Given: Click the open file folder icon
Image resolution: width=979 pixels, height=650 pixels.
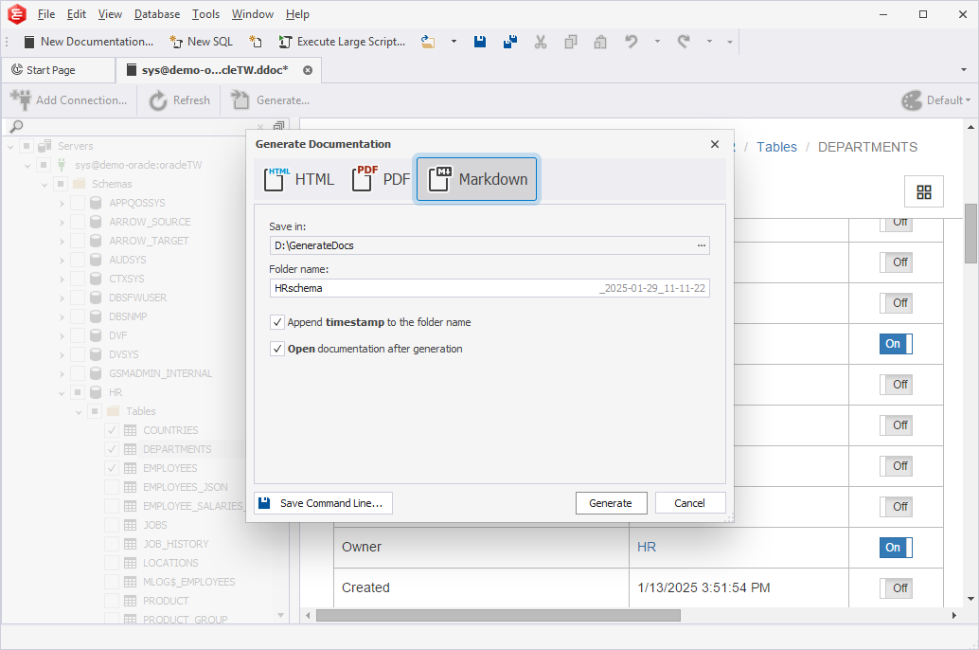Looking at the screenshot, I should (428, 42).
